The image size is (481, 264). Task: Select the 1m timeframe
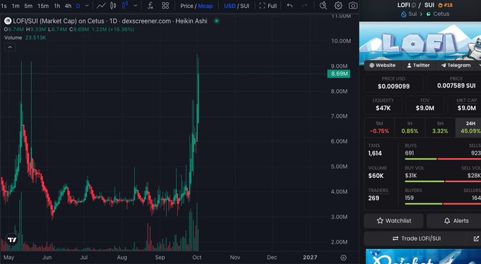click(16, 6)
